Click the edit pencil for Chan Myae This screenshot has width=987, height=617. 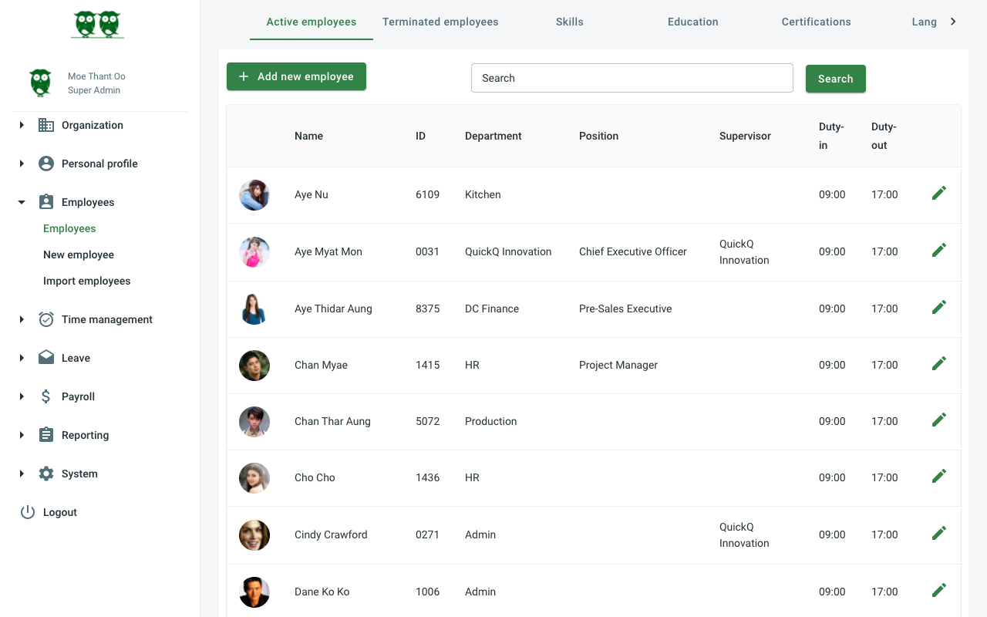coord(938,364)
